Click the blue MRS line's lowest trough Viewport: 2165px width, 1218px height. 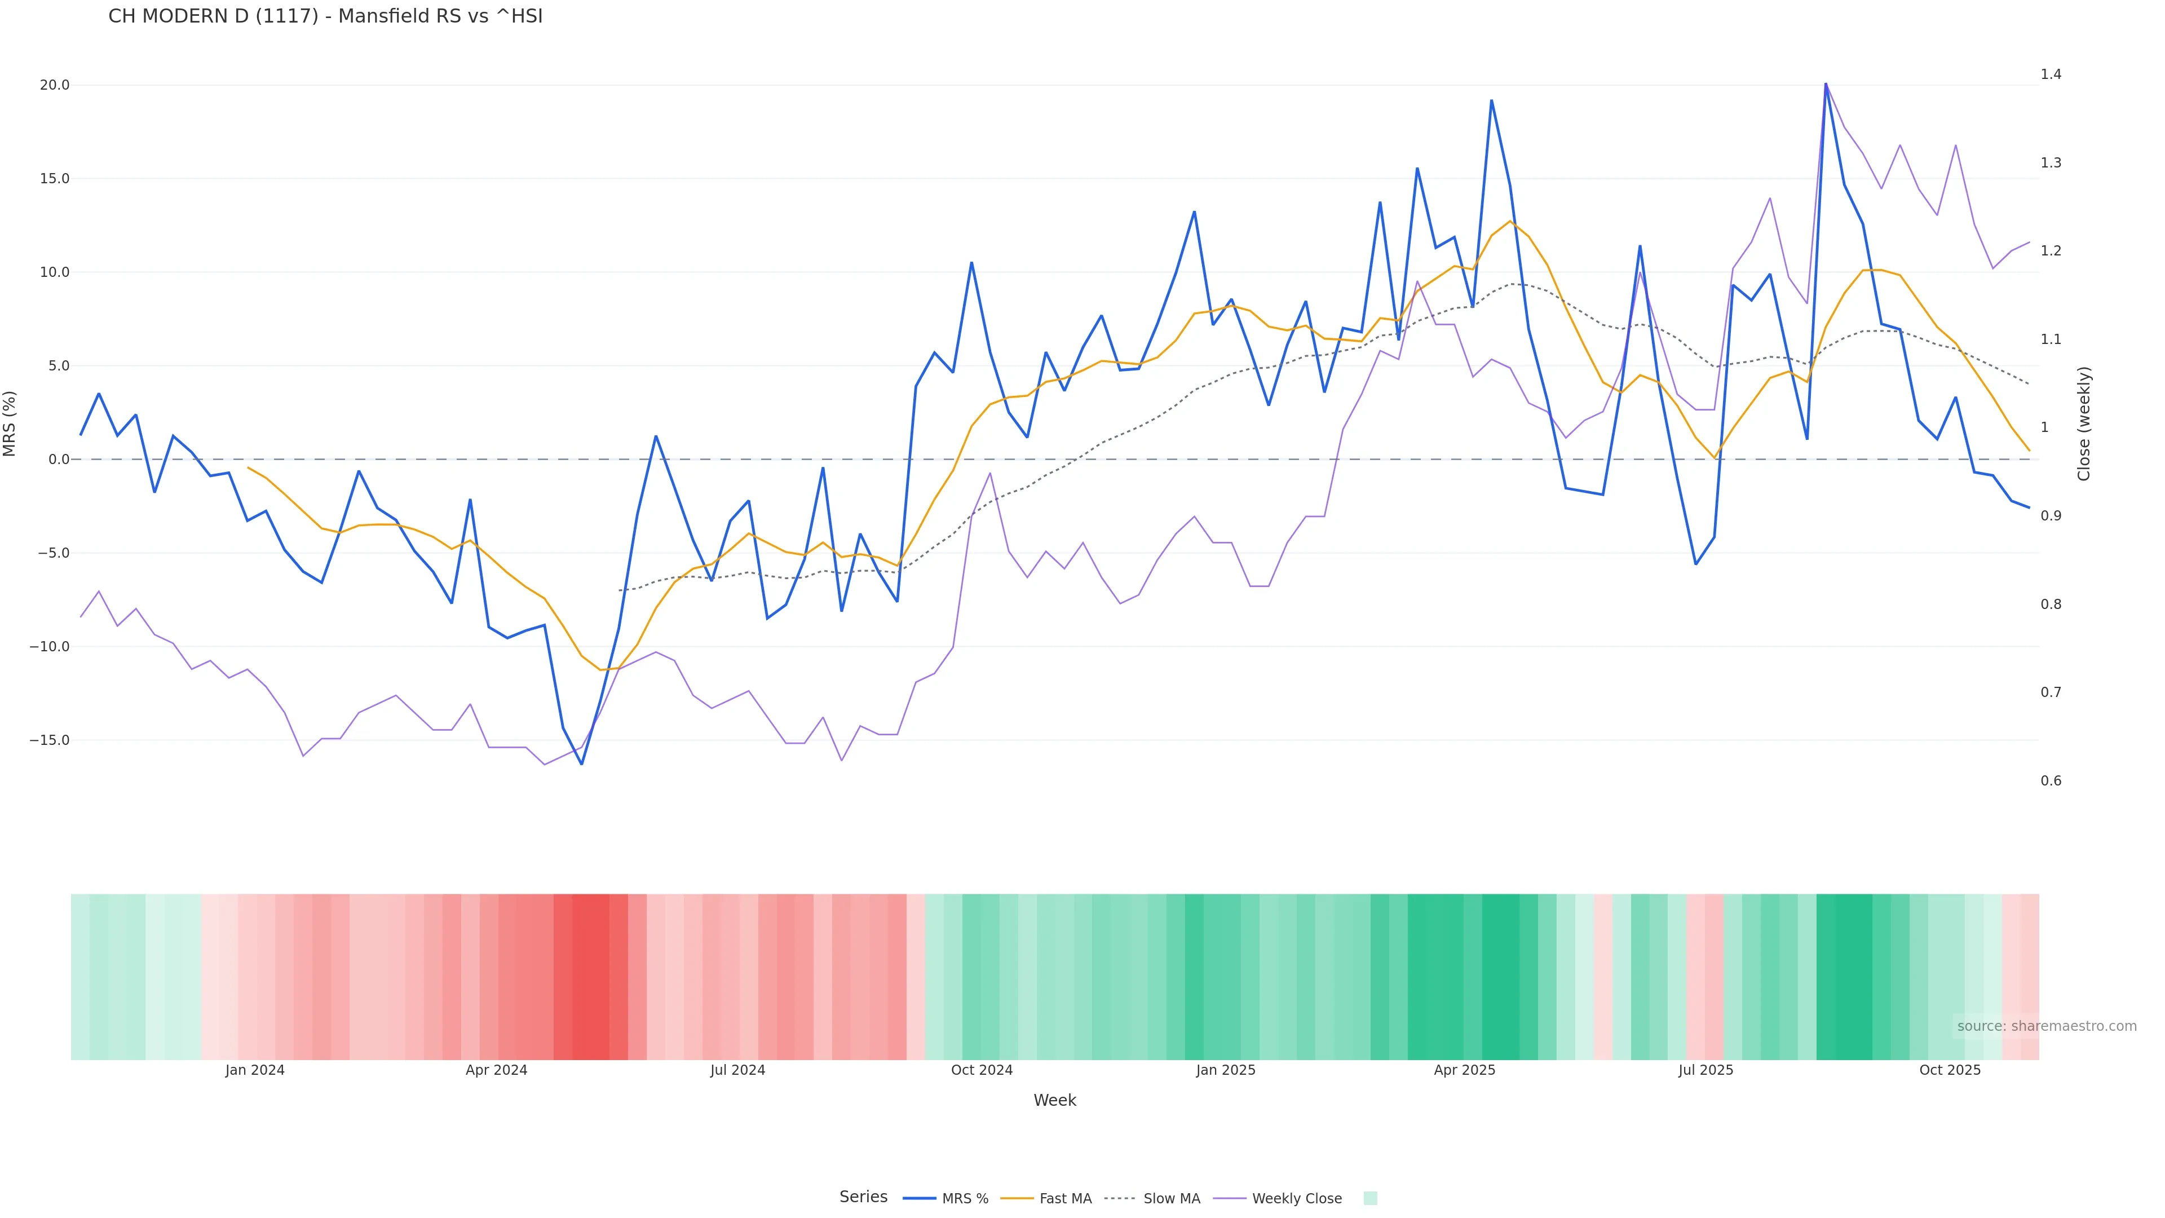(x=582, y=764)
